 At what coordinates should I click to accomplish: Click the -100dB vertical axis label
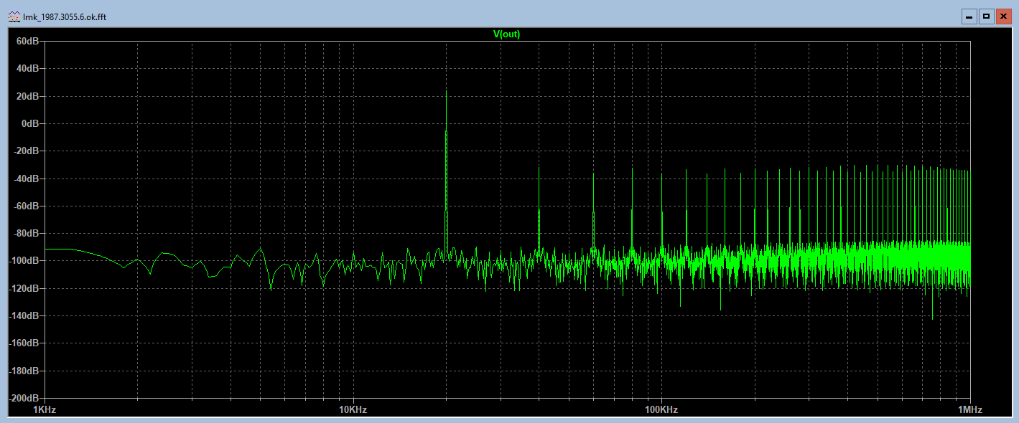point(24,261)
